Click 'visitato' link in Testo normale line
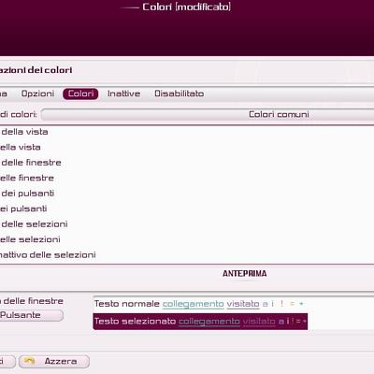Screen dimensions: 374x374 point(243,304)
